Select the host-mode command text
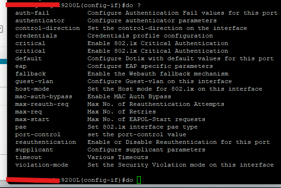Viewport: 281px width, 188px height. (x=32, y=89)
